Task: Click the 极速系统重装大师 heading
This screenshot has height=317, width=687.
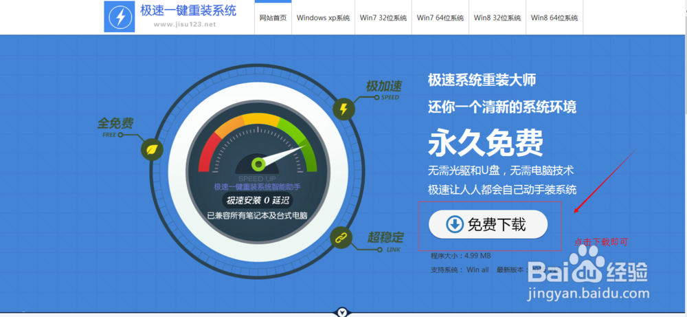Action: coord(482,80)
